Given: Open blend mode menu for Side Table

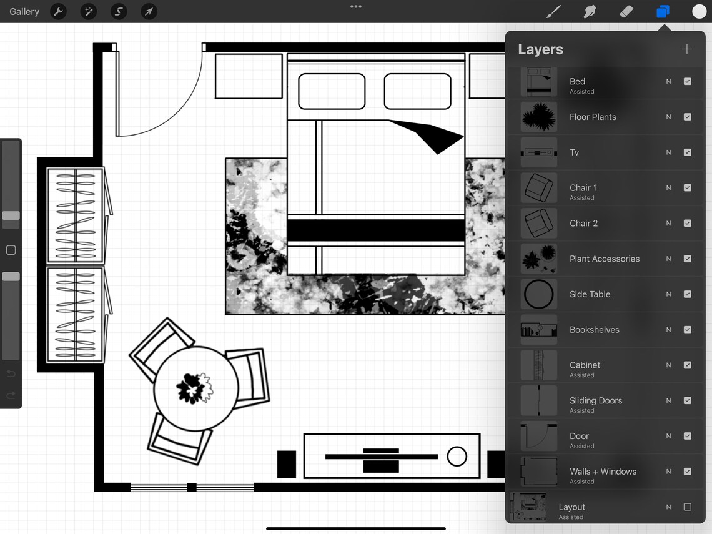Looking at the screenshot, I should pos(668,294).
